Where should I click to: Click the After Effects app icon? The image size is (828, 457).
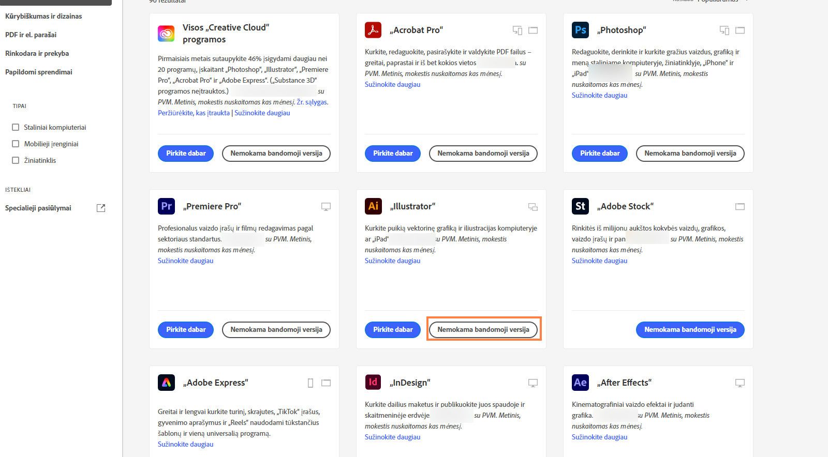pos(580,383)
